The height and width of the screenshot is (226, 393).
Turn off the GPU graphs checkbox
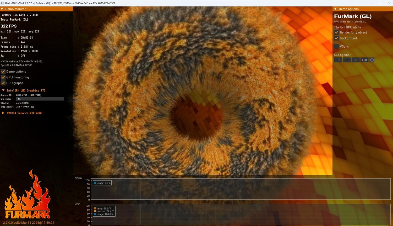[3, 83]
